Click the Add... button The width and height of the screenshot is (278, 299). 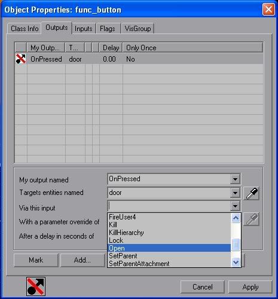[x=83, y=260]
